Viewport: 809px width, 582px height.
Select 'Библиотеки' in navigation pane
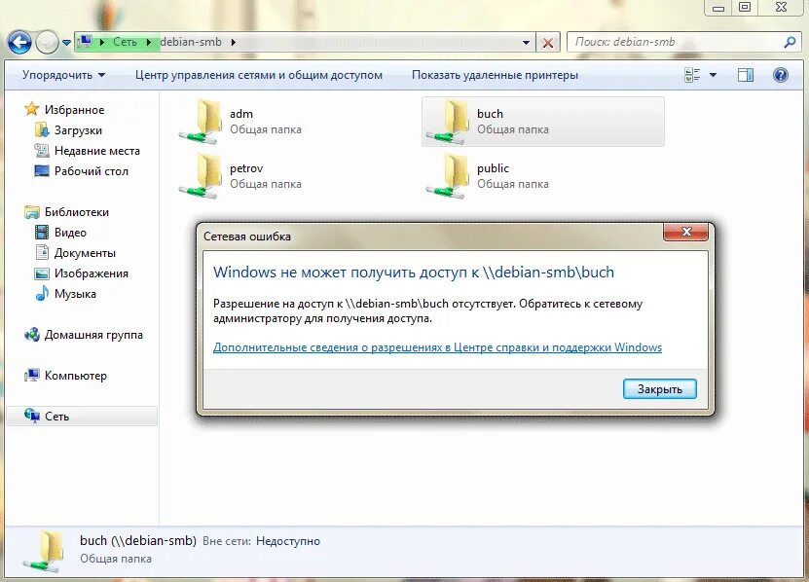click(x=76, y=211)
